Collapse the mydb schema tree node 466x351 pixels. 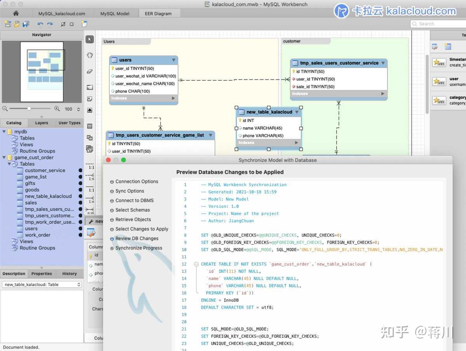[4, 132]
